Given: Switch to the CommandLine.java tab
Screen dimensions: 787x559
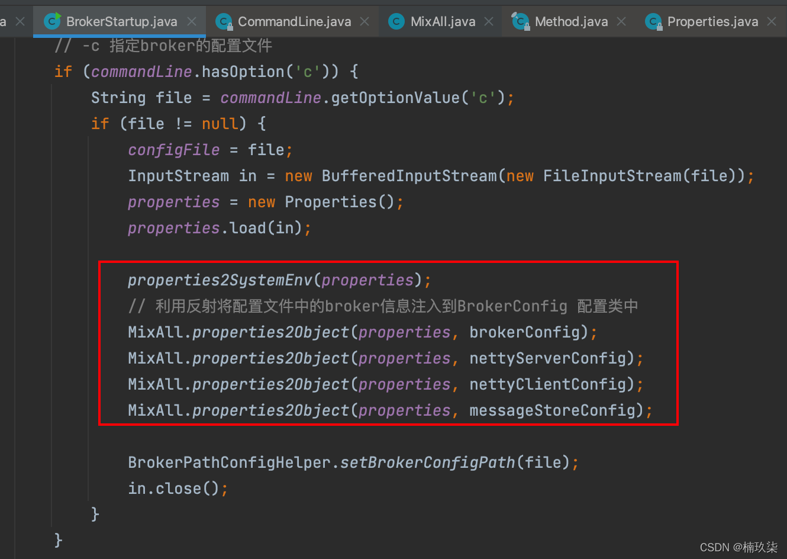Looking at the screenshot, I should coord(294,22).
